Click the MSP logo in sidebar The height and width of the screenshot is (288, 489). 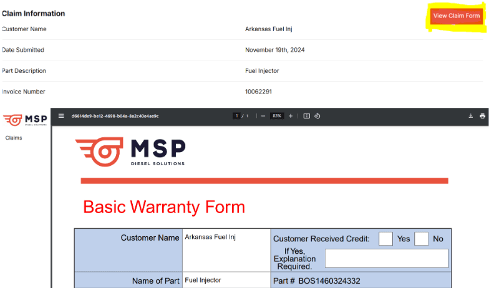21,119
